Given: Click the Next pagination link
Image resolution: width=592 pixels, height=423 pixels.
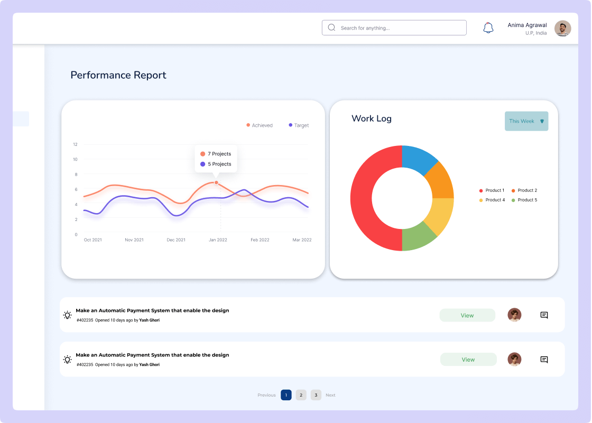Looking at the screenshot, I should 330,395.
